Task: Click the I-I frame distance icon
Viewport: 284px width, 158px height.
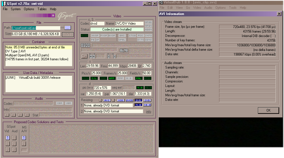Action: [112, 56]
